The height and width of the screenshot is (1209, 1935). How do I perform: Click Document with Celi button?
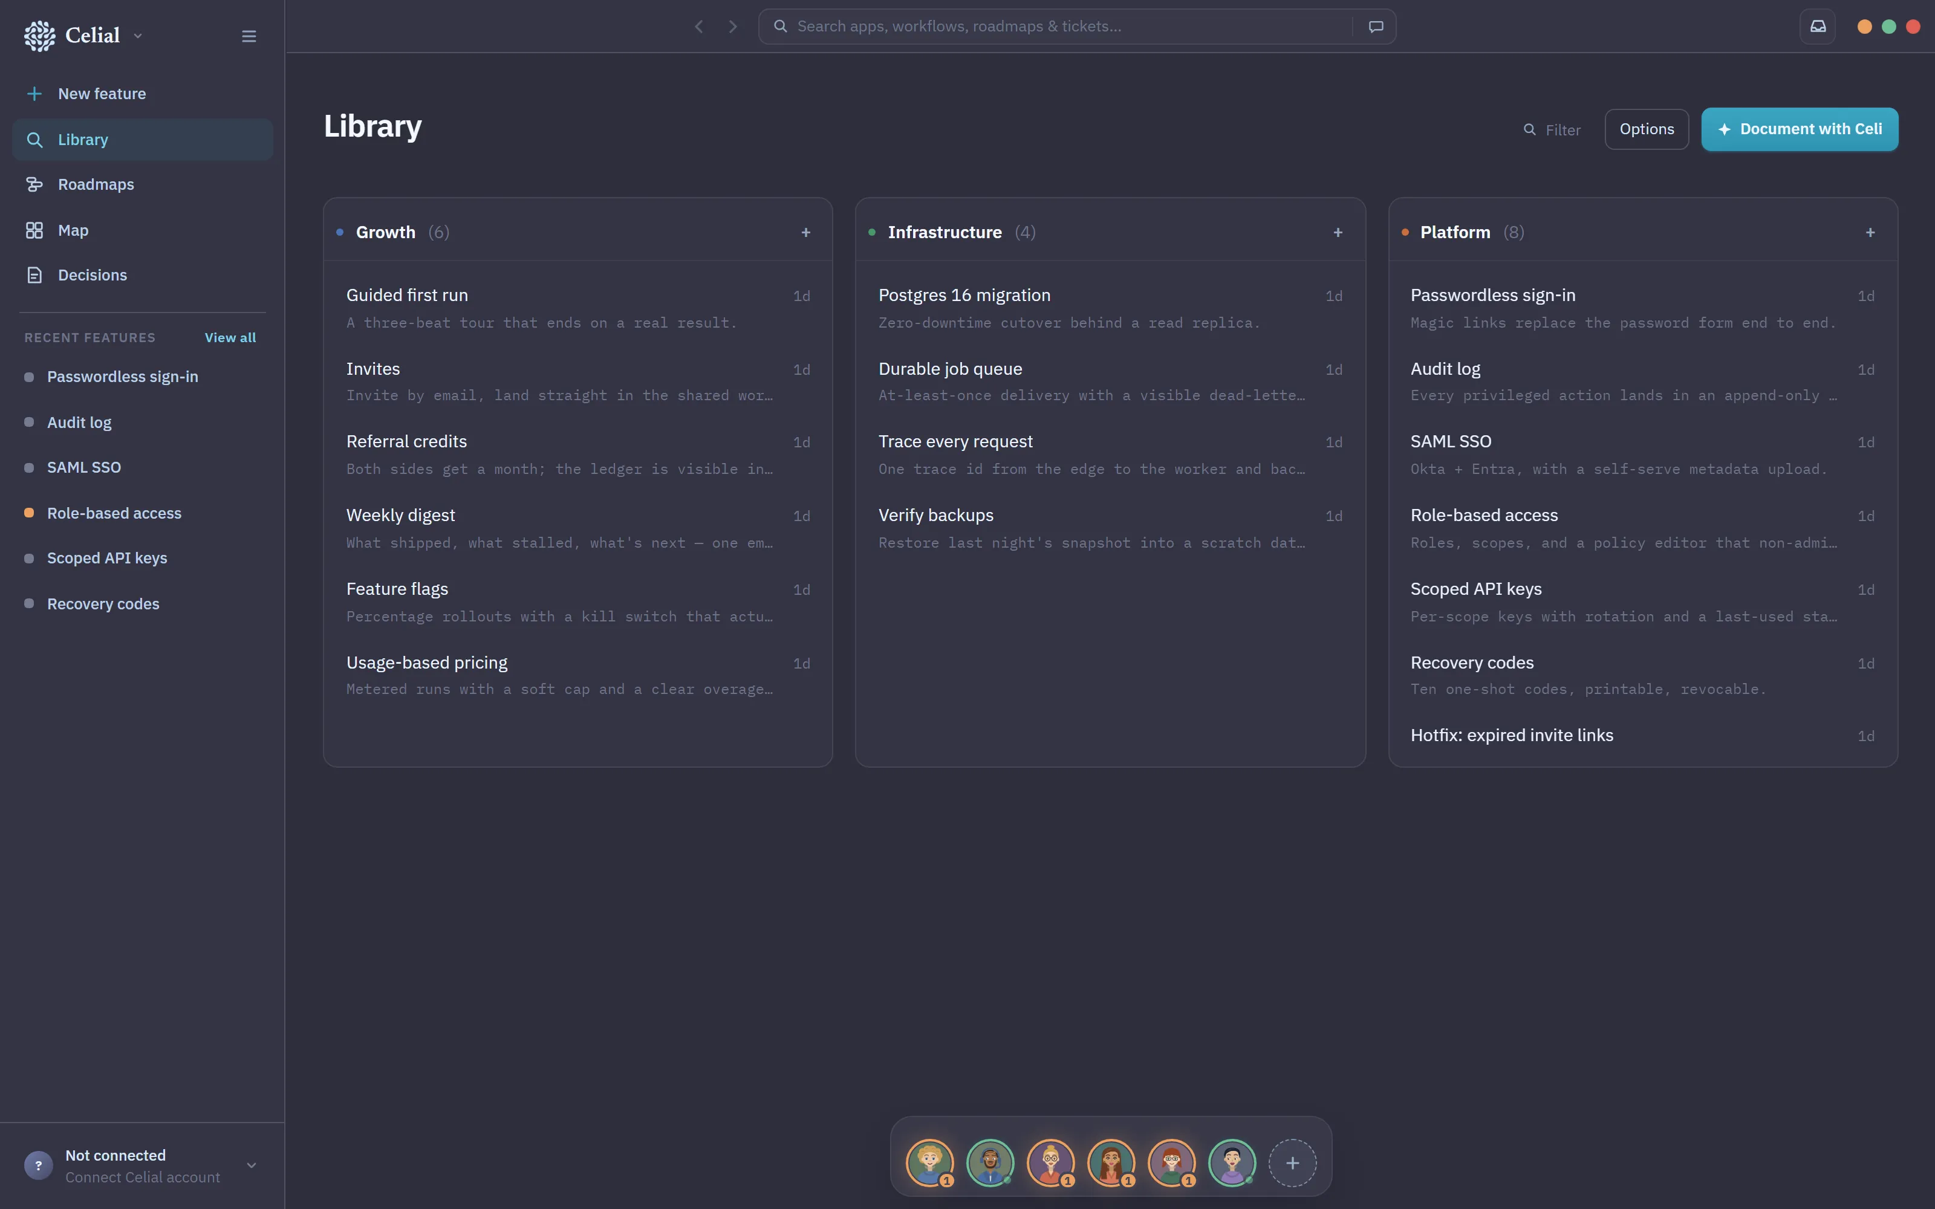point(1799,129)
